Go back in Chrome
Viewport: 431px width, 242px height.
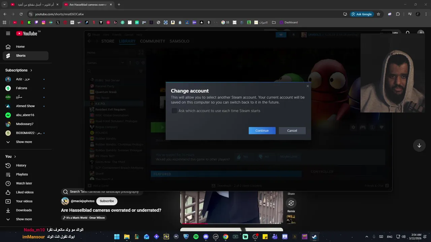(5, 14)
